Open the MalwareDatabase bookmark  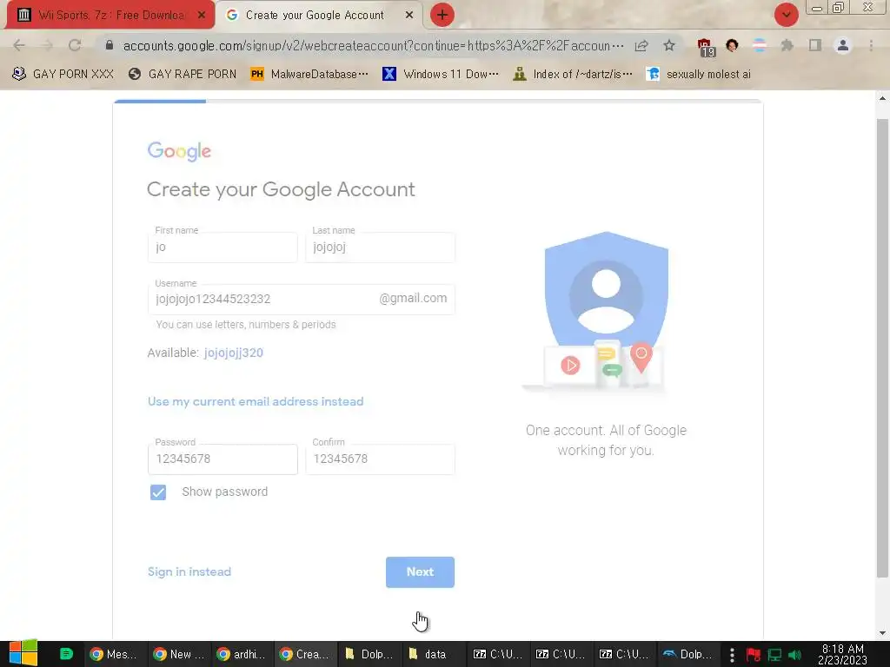309,74
